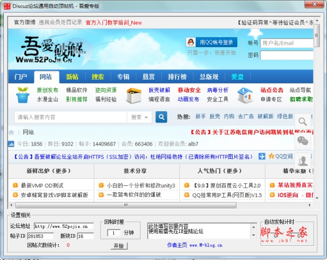Click the open box category icon
The image size is (327, 260).
(x=134, y=95)
